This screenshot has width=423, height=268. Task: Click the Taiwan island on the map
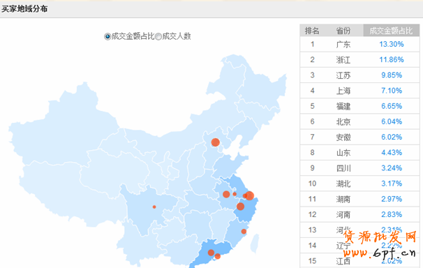pyautogui.click(x=254, y=243)
